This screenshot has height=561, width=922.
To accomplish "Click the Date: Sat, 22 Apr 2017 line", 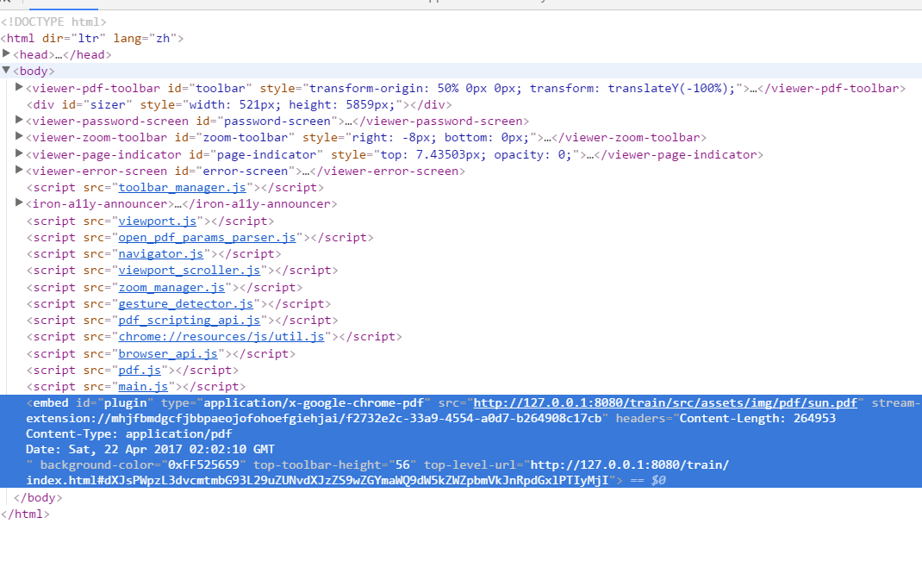I will [x=150, y=449].
